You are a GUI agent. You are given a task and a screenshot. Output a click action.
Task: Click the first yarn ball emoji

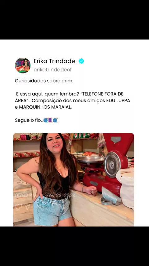(x=46, y=120)
